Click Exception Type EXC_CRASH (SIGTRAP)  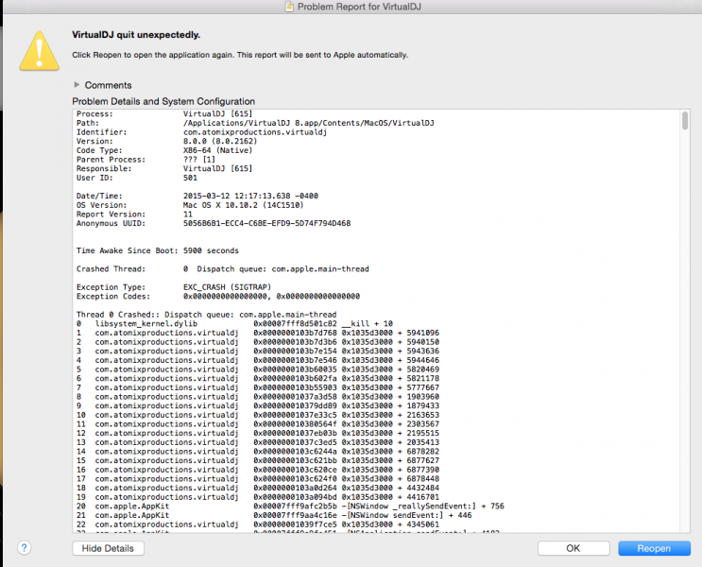click(x=227, y=287)
